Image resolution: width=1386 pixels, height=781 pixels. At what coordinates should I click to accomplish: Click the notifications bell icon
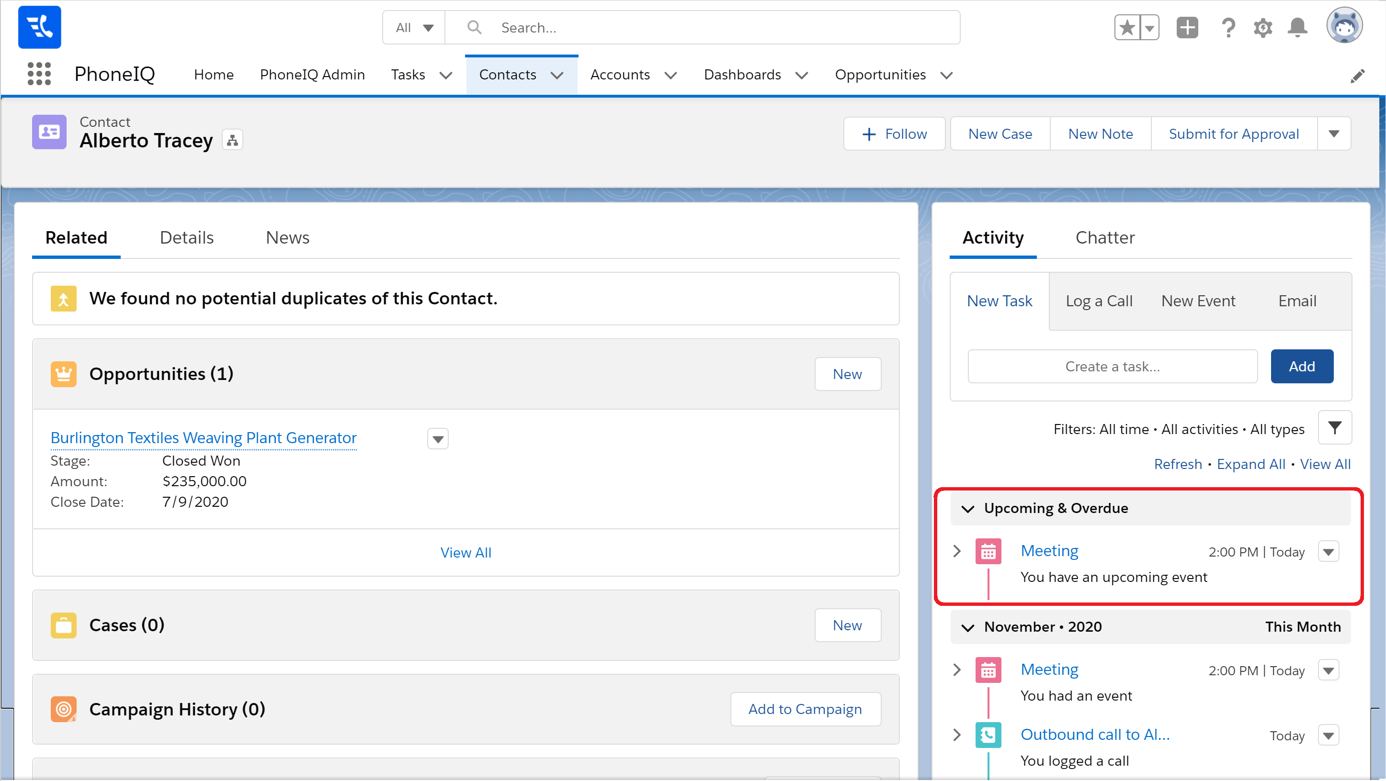click(1297, 27)
